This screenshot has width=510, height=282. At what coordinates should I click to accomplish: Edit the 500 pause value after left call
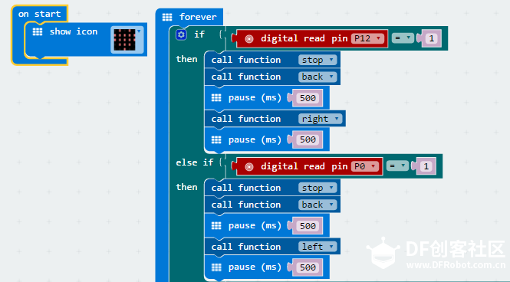[x=308, y=267]
